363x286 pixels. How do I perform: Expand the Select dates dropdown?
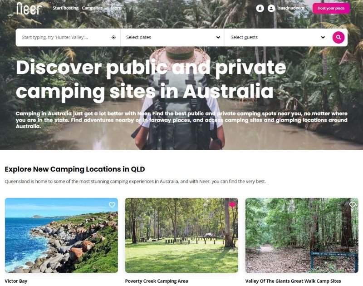[173, 37]
